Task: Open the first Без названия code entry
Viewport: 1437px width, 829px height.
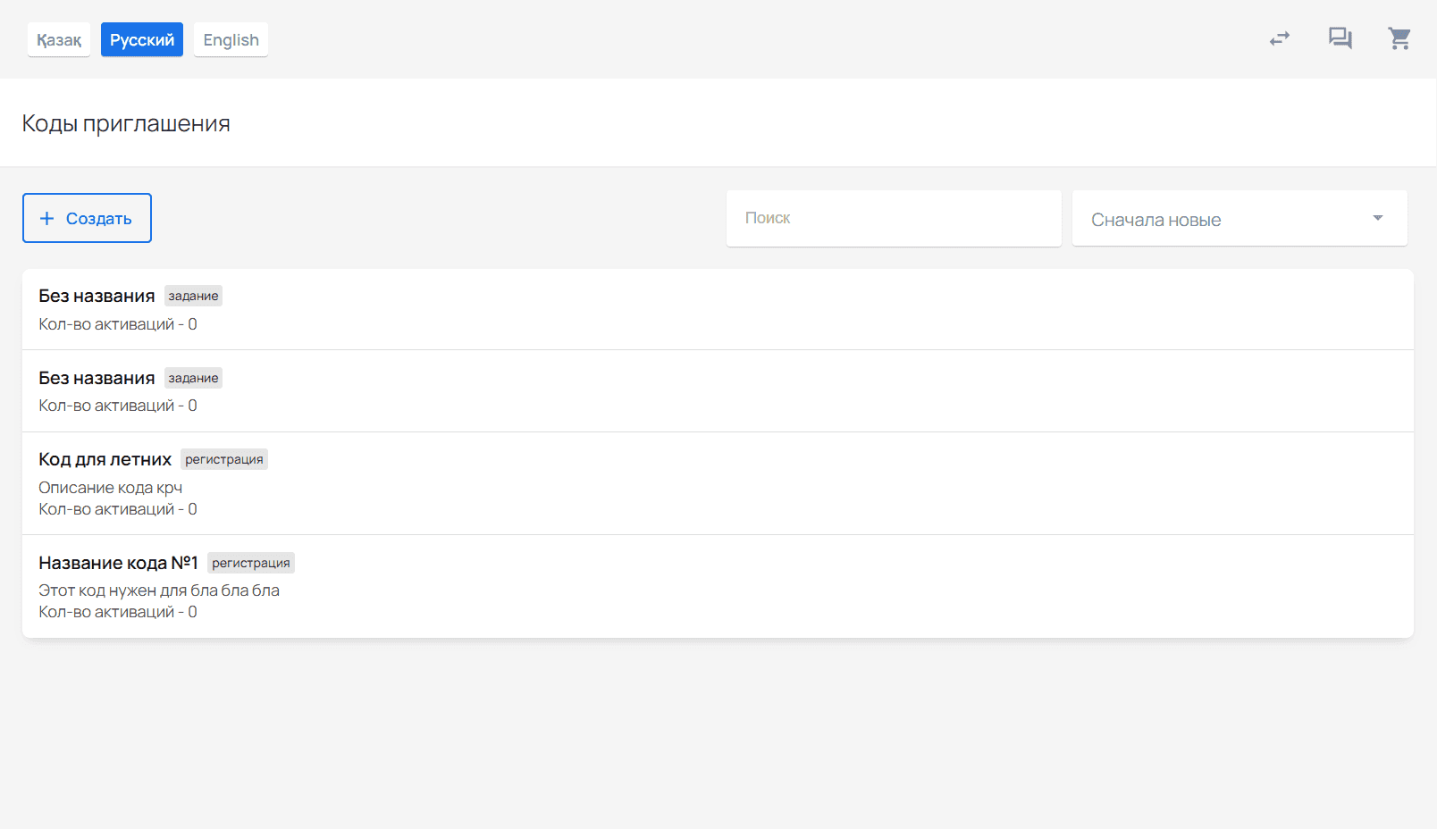Action: tap(718, 309)
